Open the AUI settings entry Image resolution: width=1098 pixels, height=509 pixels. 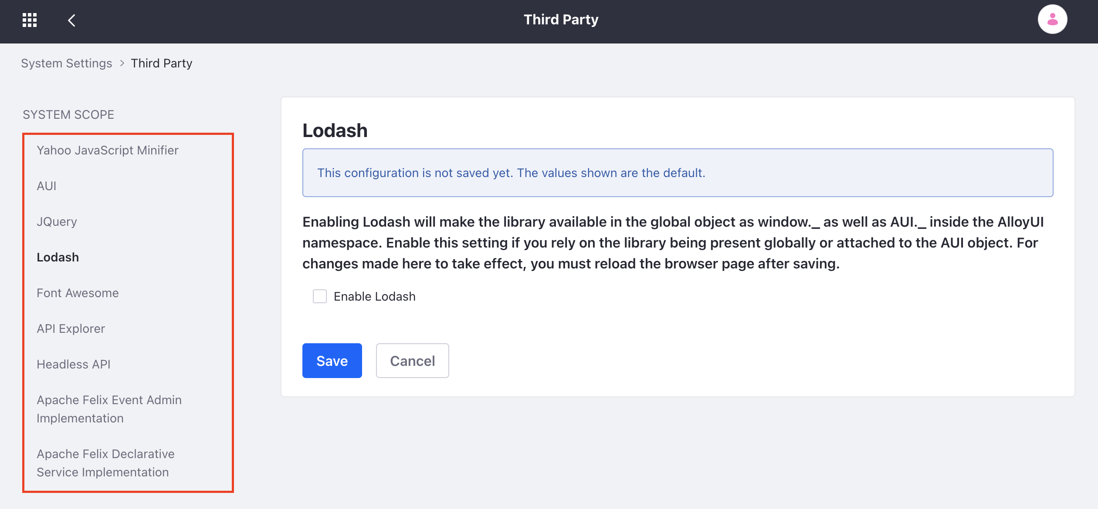tap(47, 186)
